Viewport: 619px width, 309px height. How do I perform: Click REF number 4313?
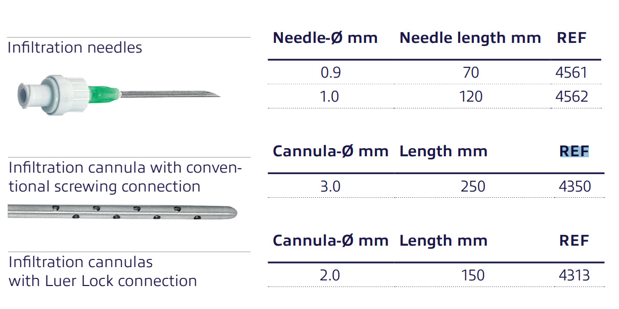(575, 276)
